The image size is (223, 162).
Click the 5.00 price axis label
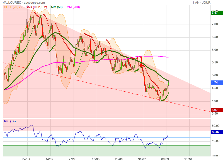[x=215, y=75]
